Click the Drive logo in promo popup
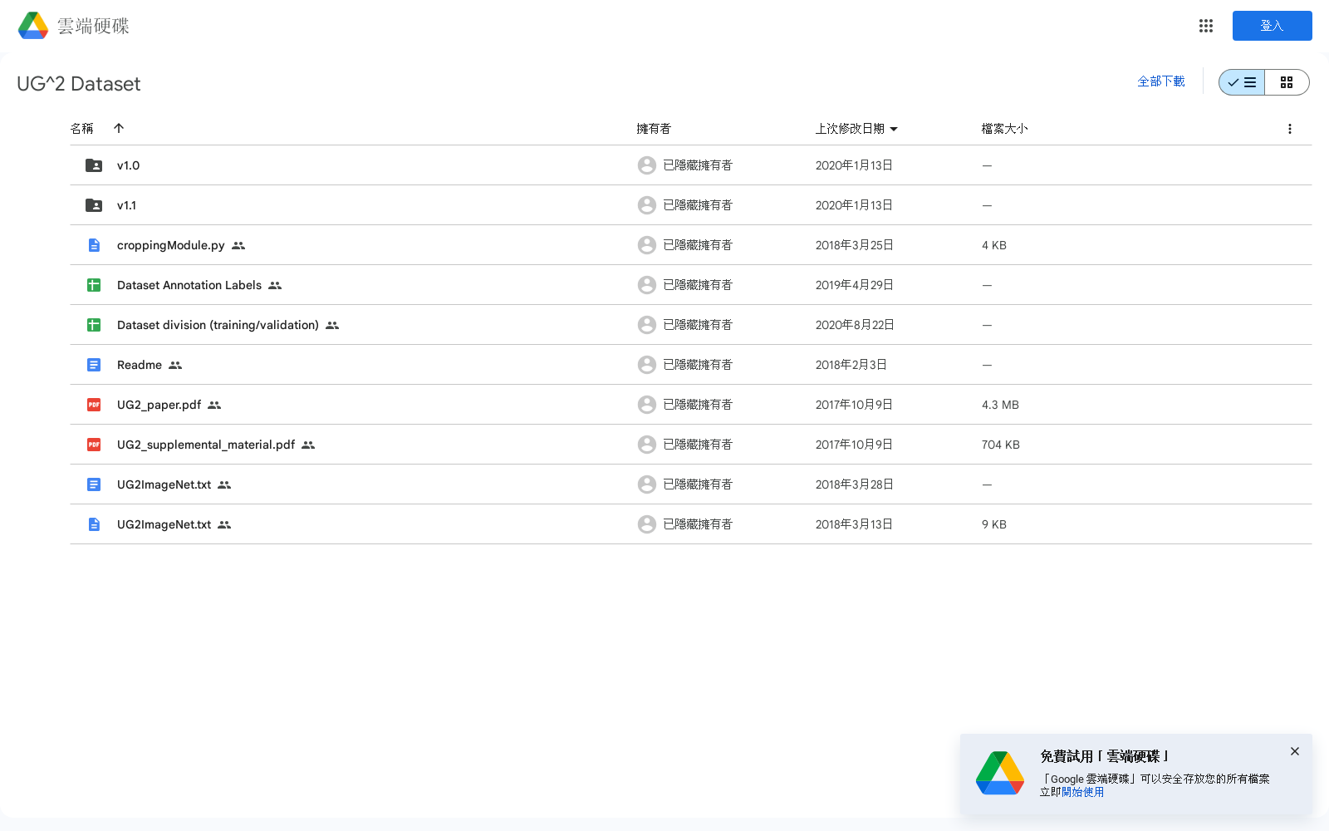 click(x=1000, y=773)
